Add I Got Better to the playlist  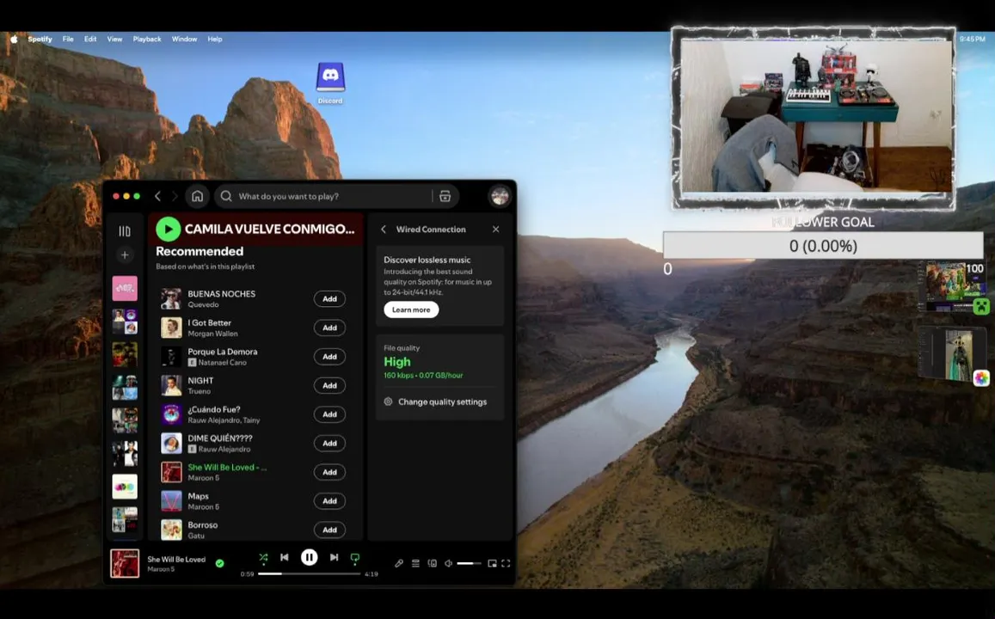329,328
